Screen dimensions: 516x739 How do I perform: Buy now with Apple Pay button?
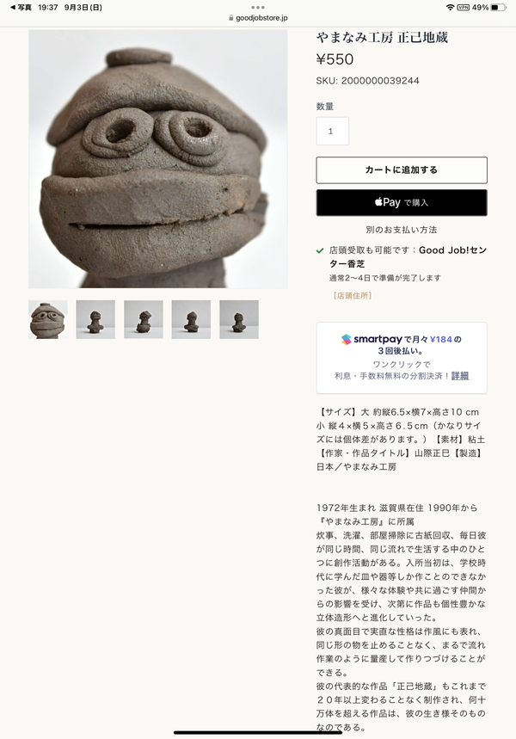click(402, 203)
